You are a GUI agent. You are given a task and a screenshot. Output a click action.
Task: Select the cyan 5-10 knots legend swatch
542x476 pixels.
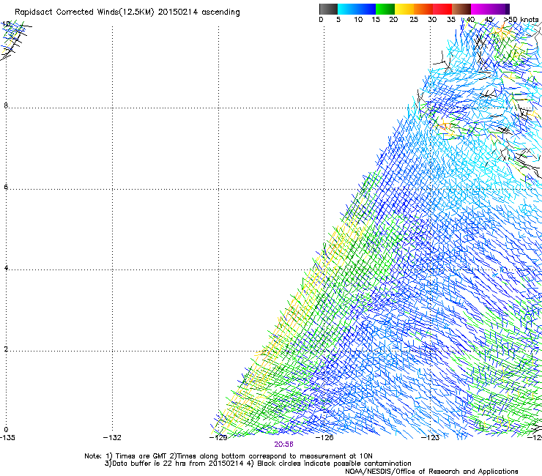click(x=347, y=9)
